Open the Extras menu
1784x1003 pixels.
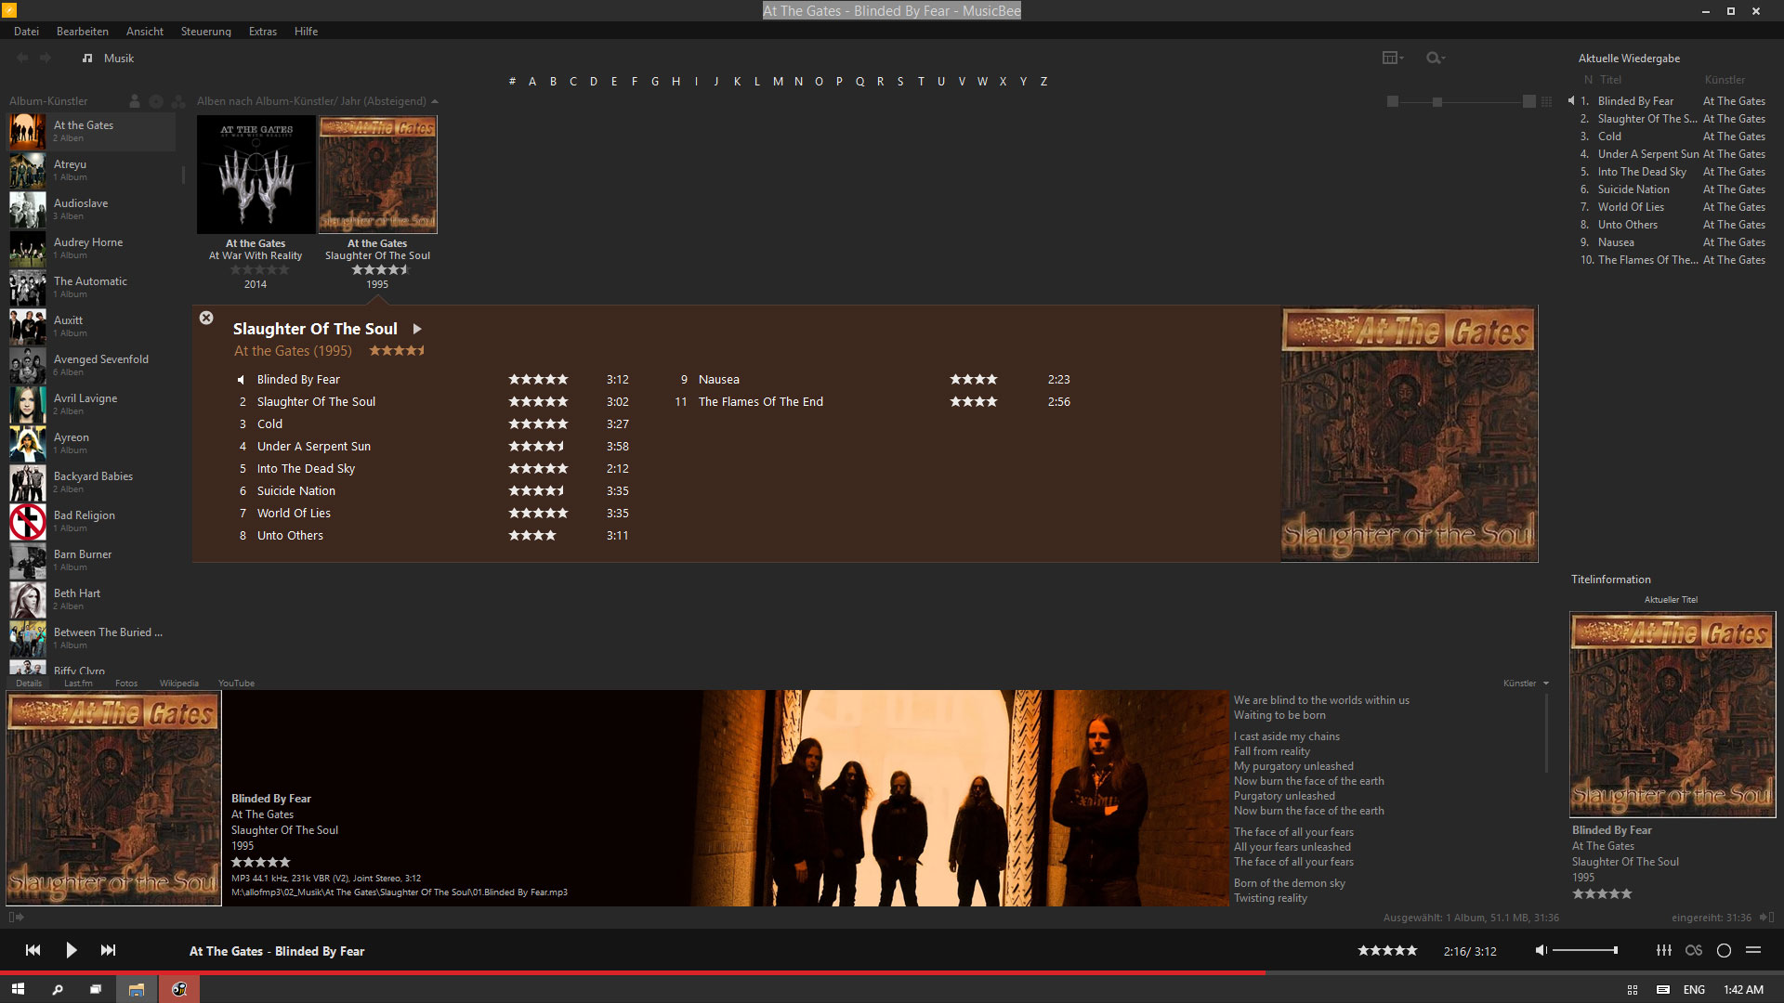pos(263,32)
